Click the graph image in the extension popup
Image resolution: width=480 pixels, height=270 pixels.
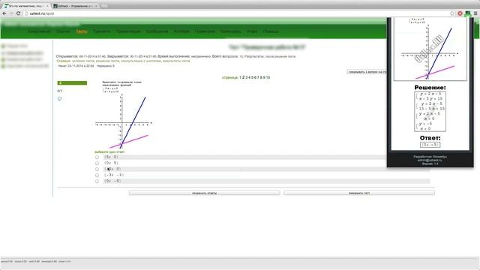tap(430, 49)
